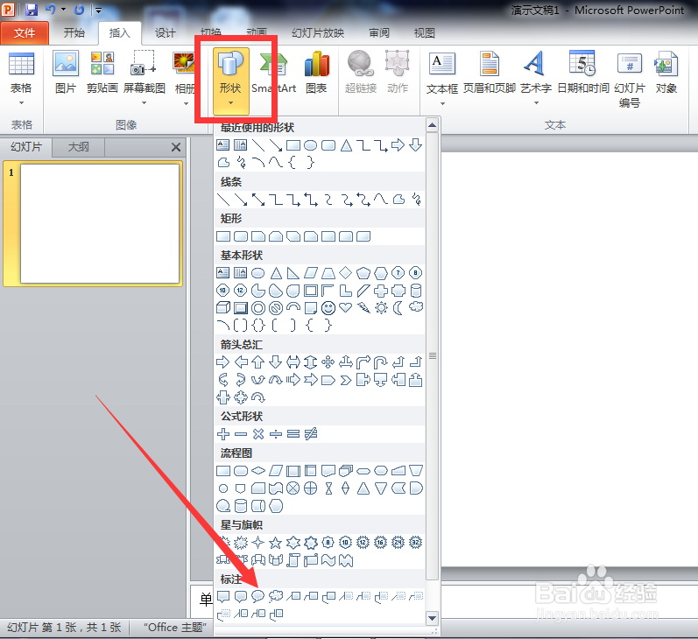Open the 形状 shapes dropdown button
The image size is (698, 639).
click(230, 81)
